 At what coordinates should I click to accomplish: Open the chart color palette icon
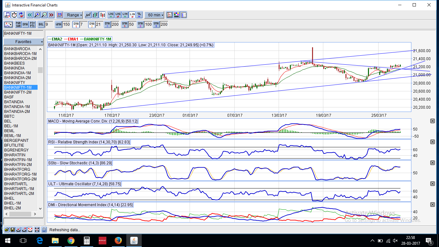point(176,15)
